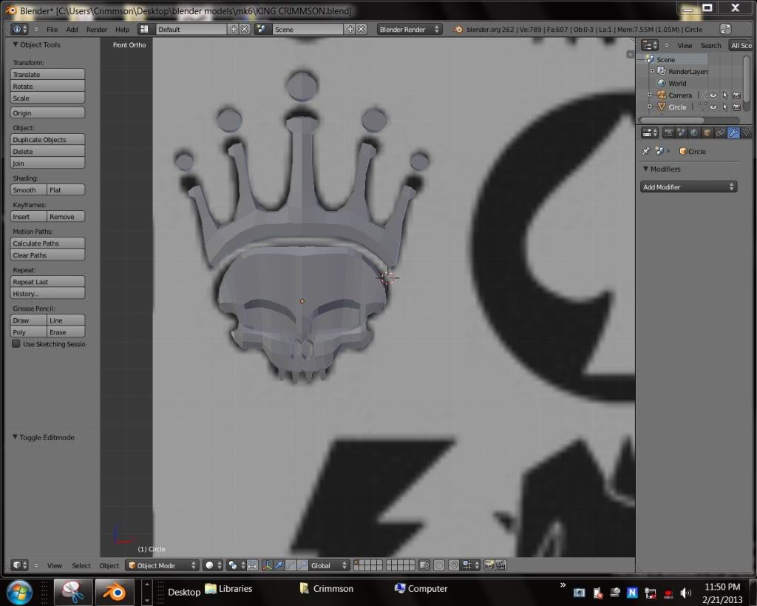This screenshot has width=757, height=606.
Task: Select the scale manipulator icon
Action: (302, 565)
